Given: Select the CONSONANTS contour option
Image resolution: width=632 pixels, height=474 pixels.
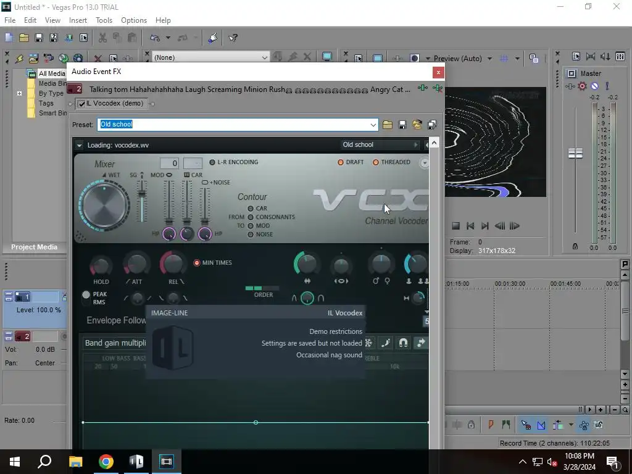Looking at the screenshot, I should [x=251, y=217].
